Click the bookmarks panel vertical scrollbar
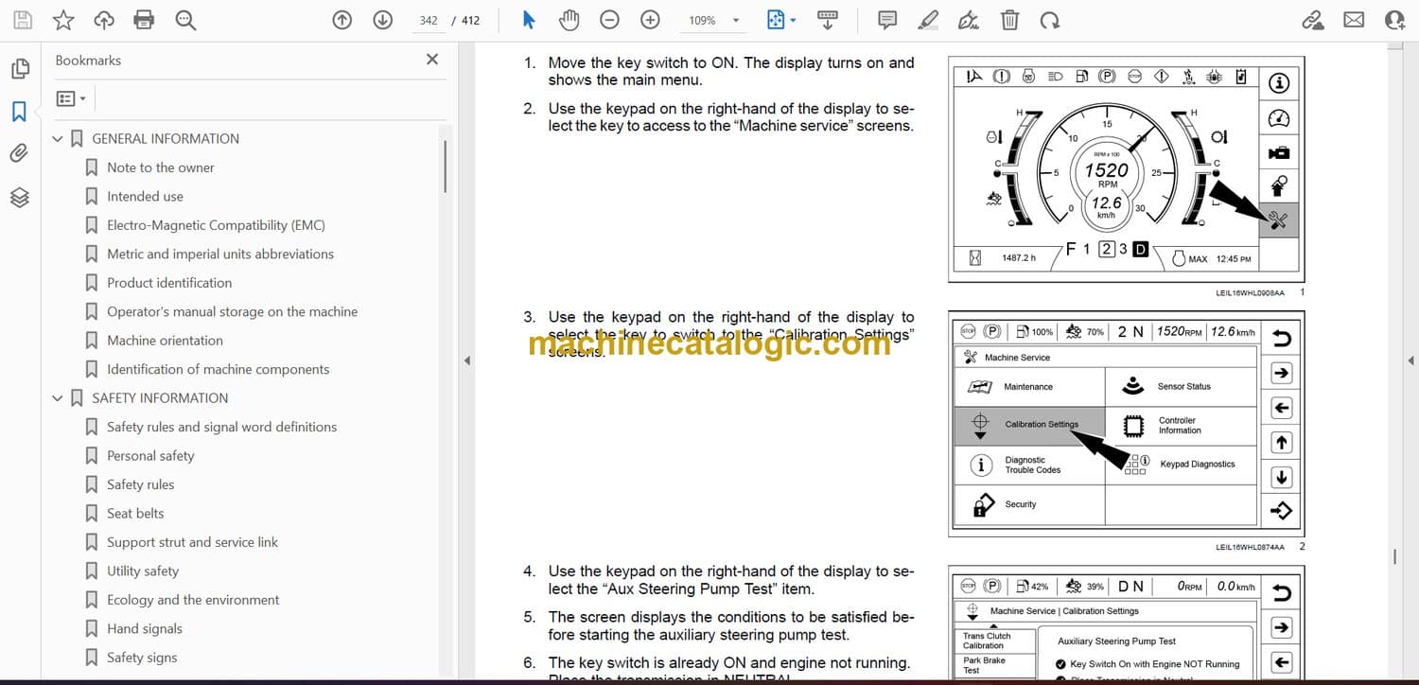Screen dimensions: 1419x685 445,167
